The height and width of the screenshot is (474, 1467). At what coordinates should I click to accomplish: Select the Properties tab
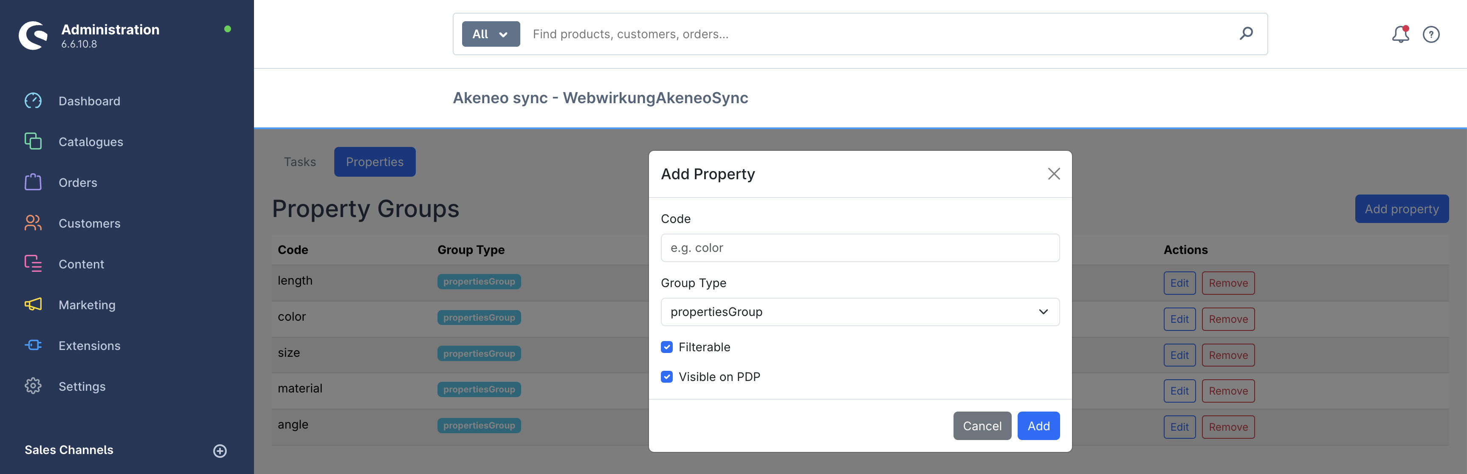coord(374,162)
